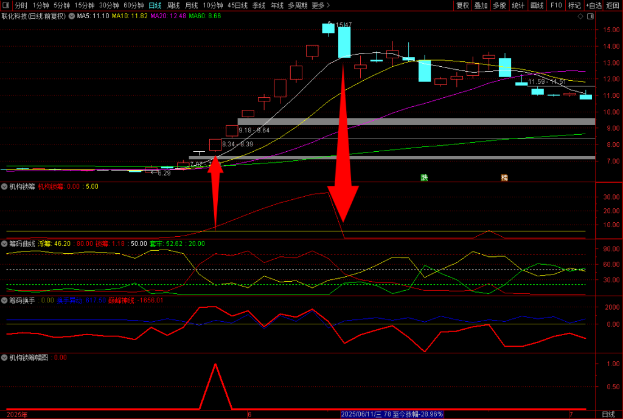Expand the 筹码换手 panel dropdown arrow
The image size is (623, 419).
4,300
